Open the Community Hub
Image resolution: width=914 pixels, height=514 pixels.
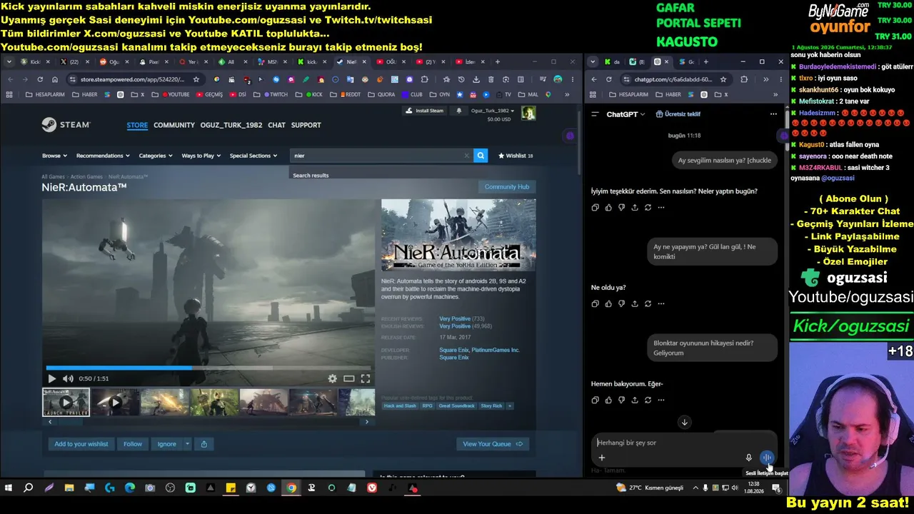507,187
